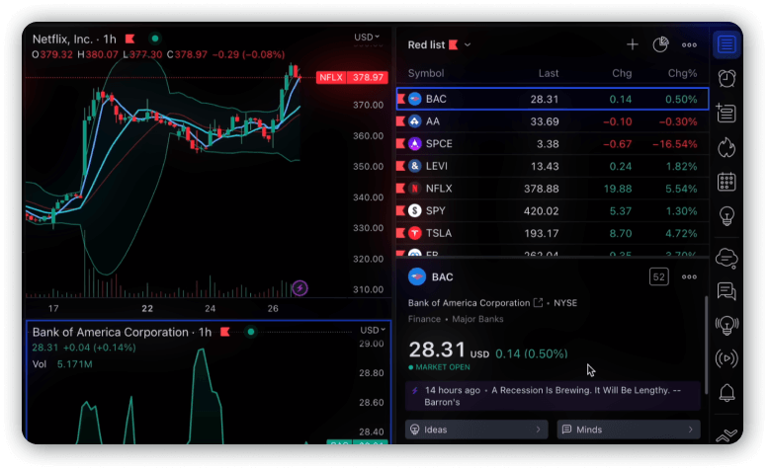The width and height of the screenshot is (769, 470).
Task: Sort watchlist by Symbol column header
Action: click(x=426, y=73)
